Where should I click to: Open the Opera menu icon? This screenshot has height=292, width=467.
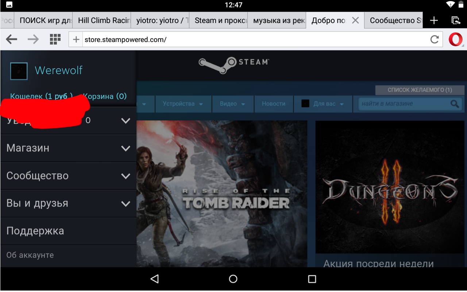[x=456, y=39]
